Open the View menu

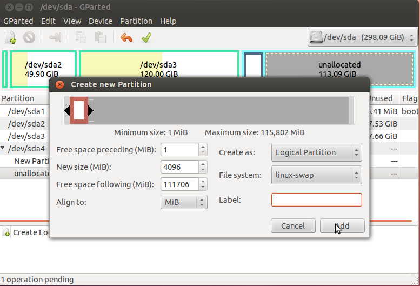tap(72, 21)
